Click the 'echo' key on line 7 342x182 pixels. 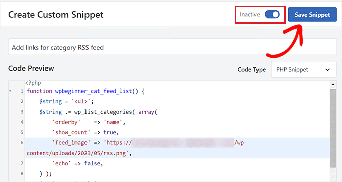tap(61, 163)
